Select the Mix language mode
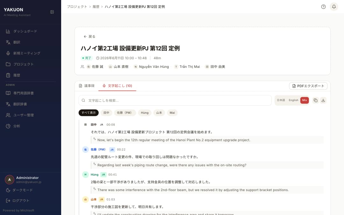The width and height of the screenshot is (344, 215). (305, 100)
